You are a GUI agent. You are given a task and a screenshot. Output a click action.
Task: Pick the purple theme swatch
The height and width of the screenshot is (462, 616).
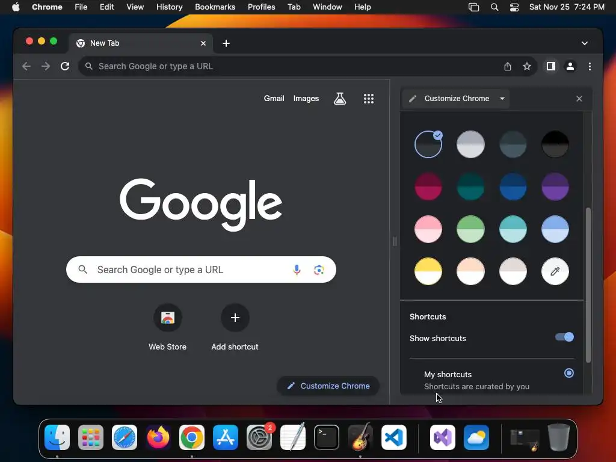(555, 186)
